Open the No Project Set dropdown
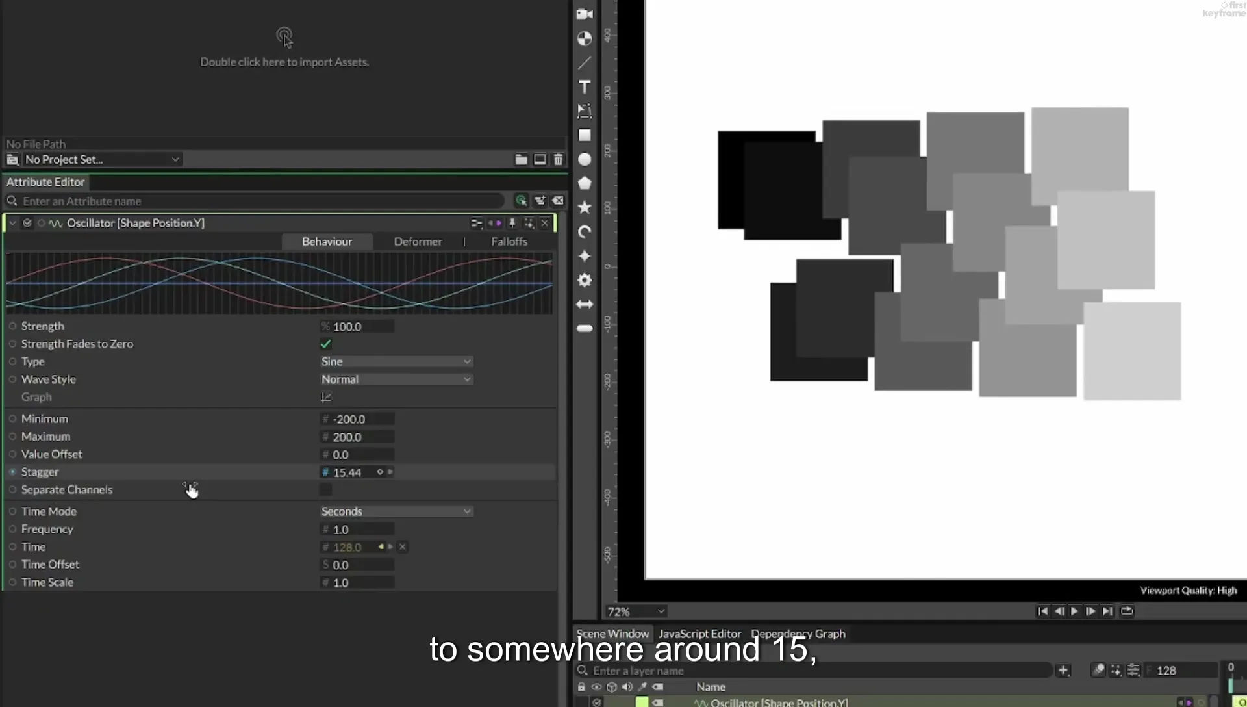This screenshot has height=707, width=1247. [x=101, y=159]
